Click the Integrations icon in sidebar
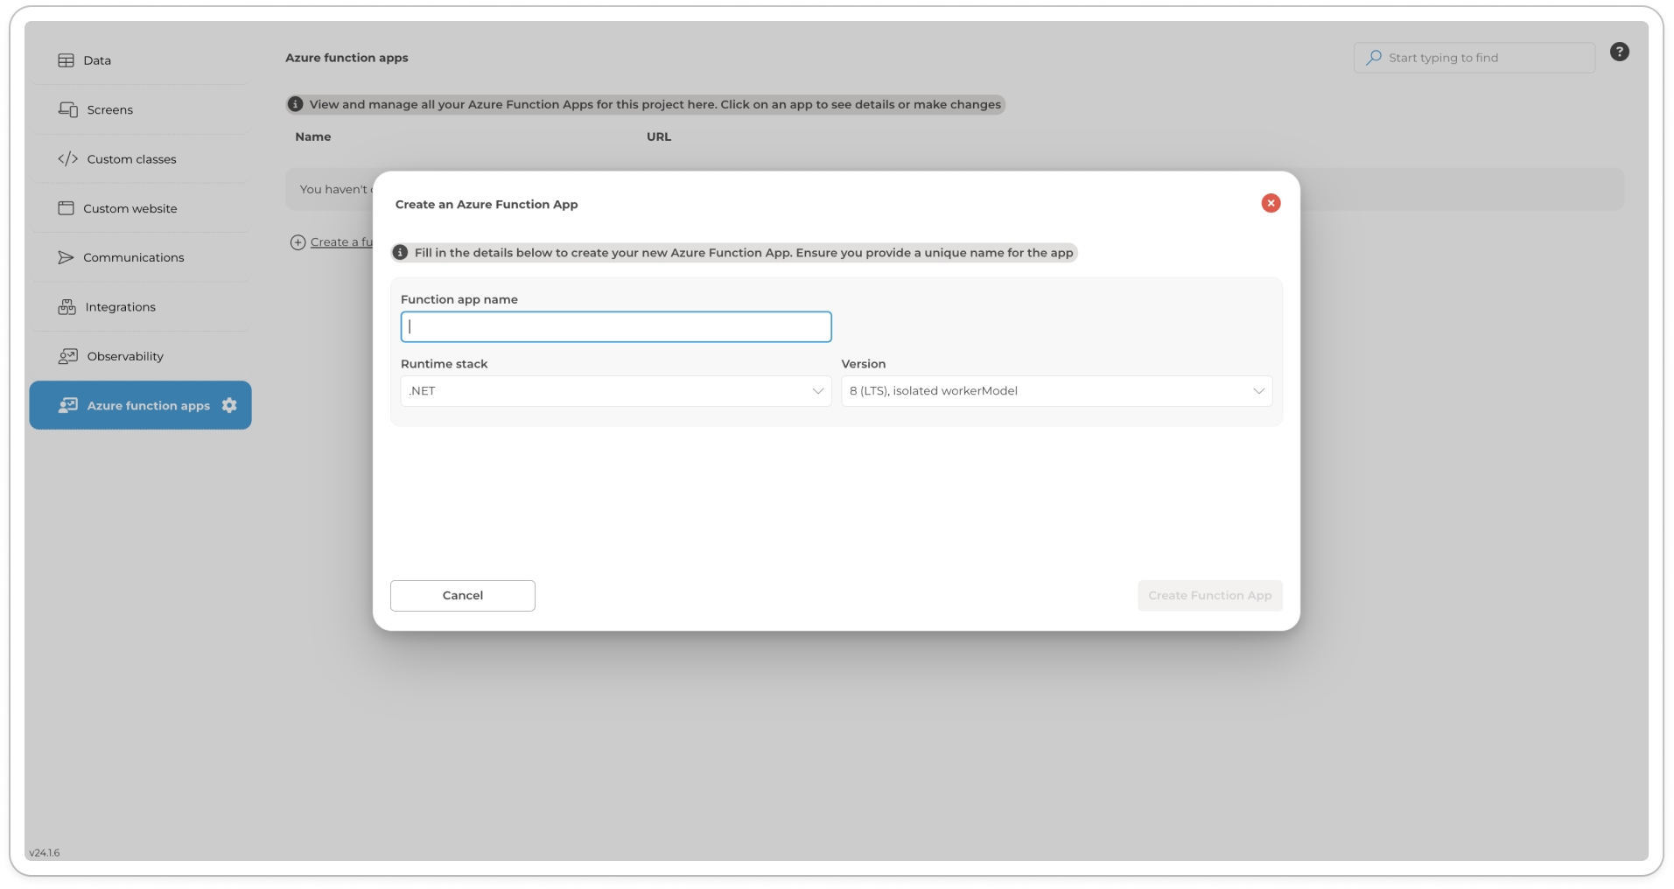Screen dimensions: 1674x889 pyautogui.click(x=67, y=307)
